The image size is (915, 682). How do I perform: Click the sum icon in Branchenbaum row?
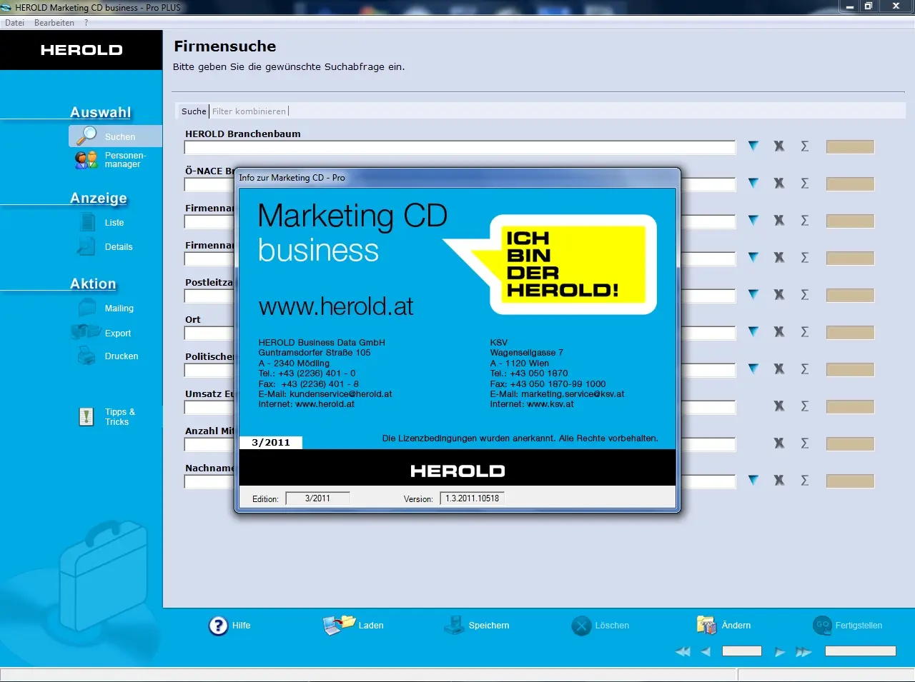tap(805, 146)
